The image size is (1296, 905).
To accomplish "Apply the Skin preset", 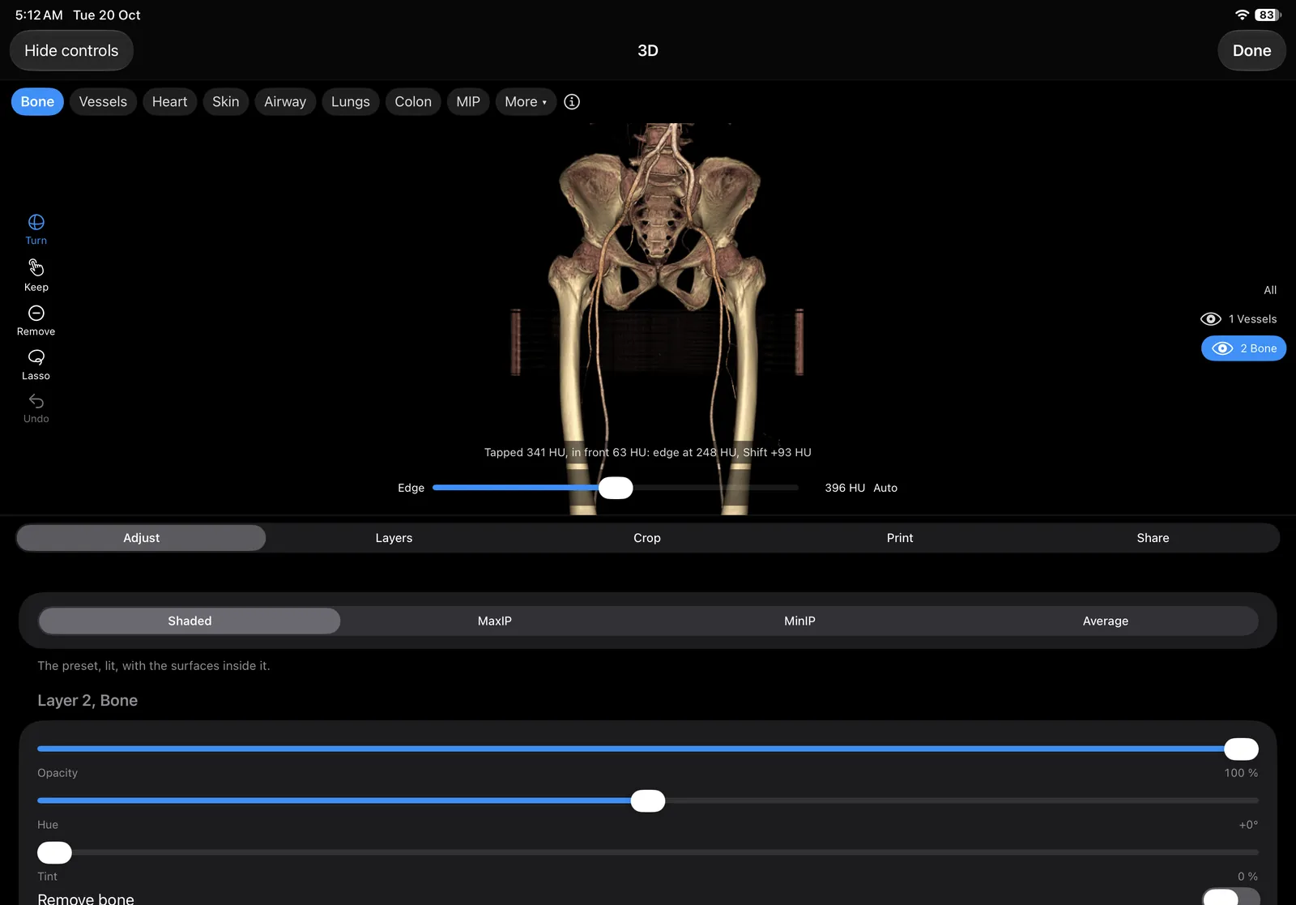I will tap(225, 101).
